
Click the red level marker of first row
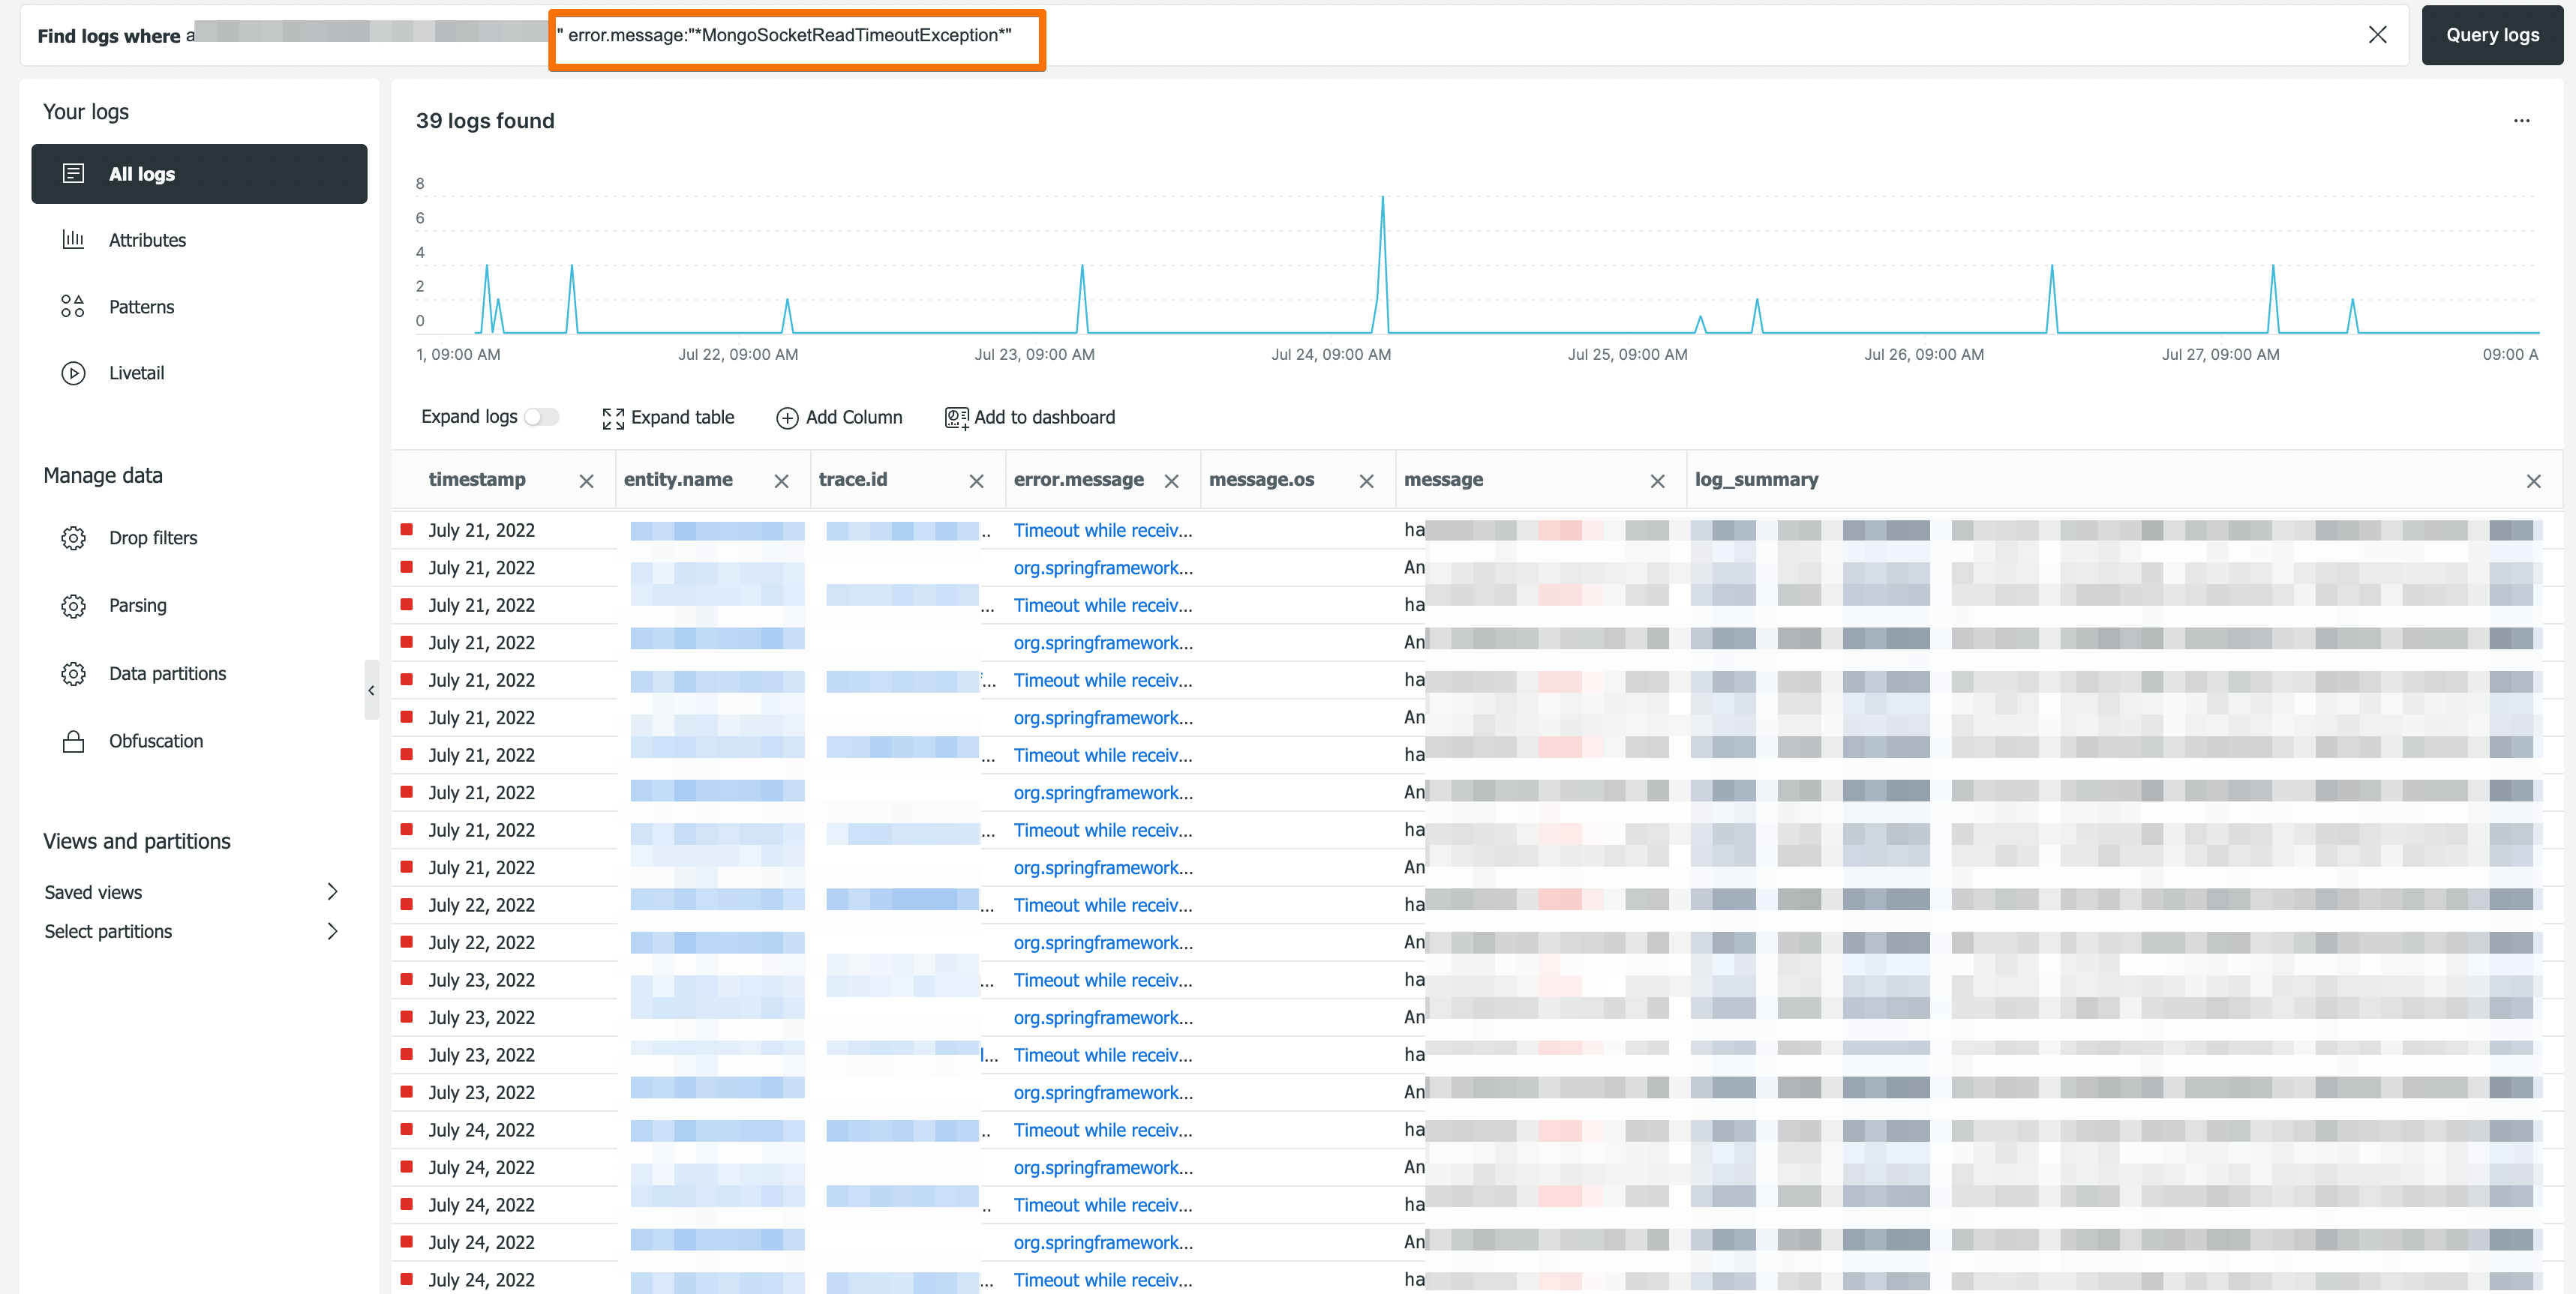407,529
